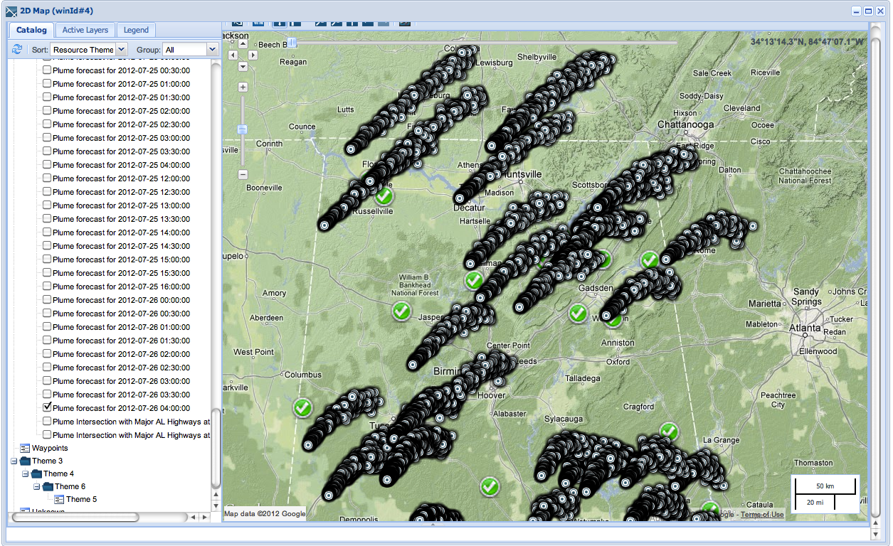Collapse the Theme 4 tree node
The height and width of the screenshot is (546, 893).
click(x=26, y=473)
